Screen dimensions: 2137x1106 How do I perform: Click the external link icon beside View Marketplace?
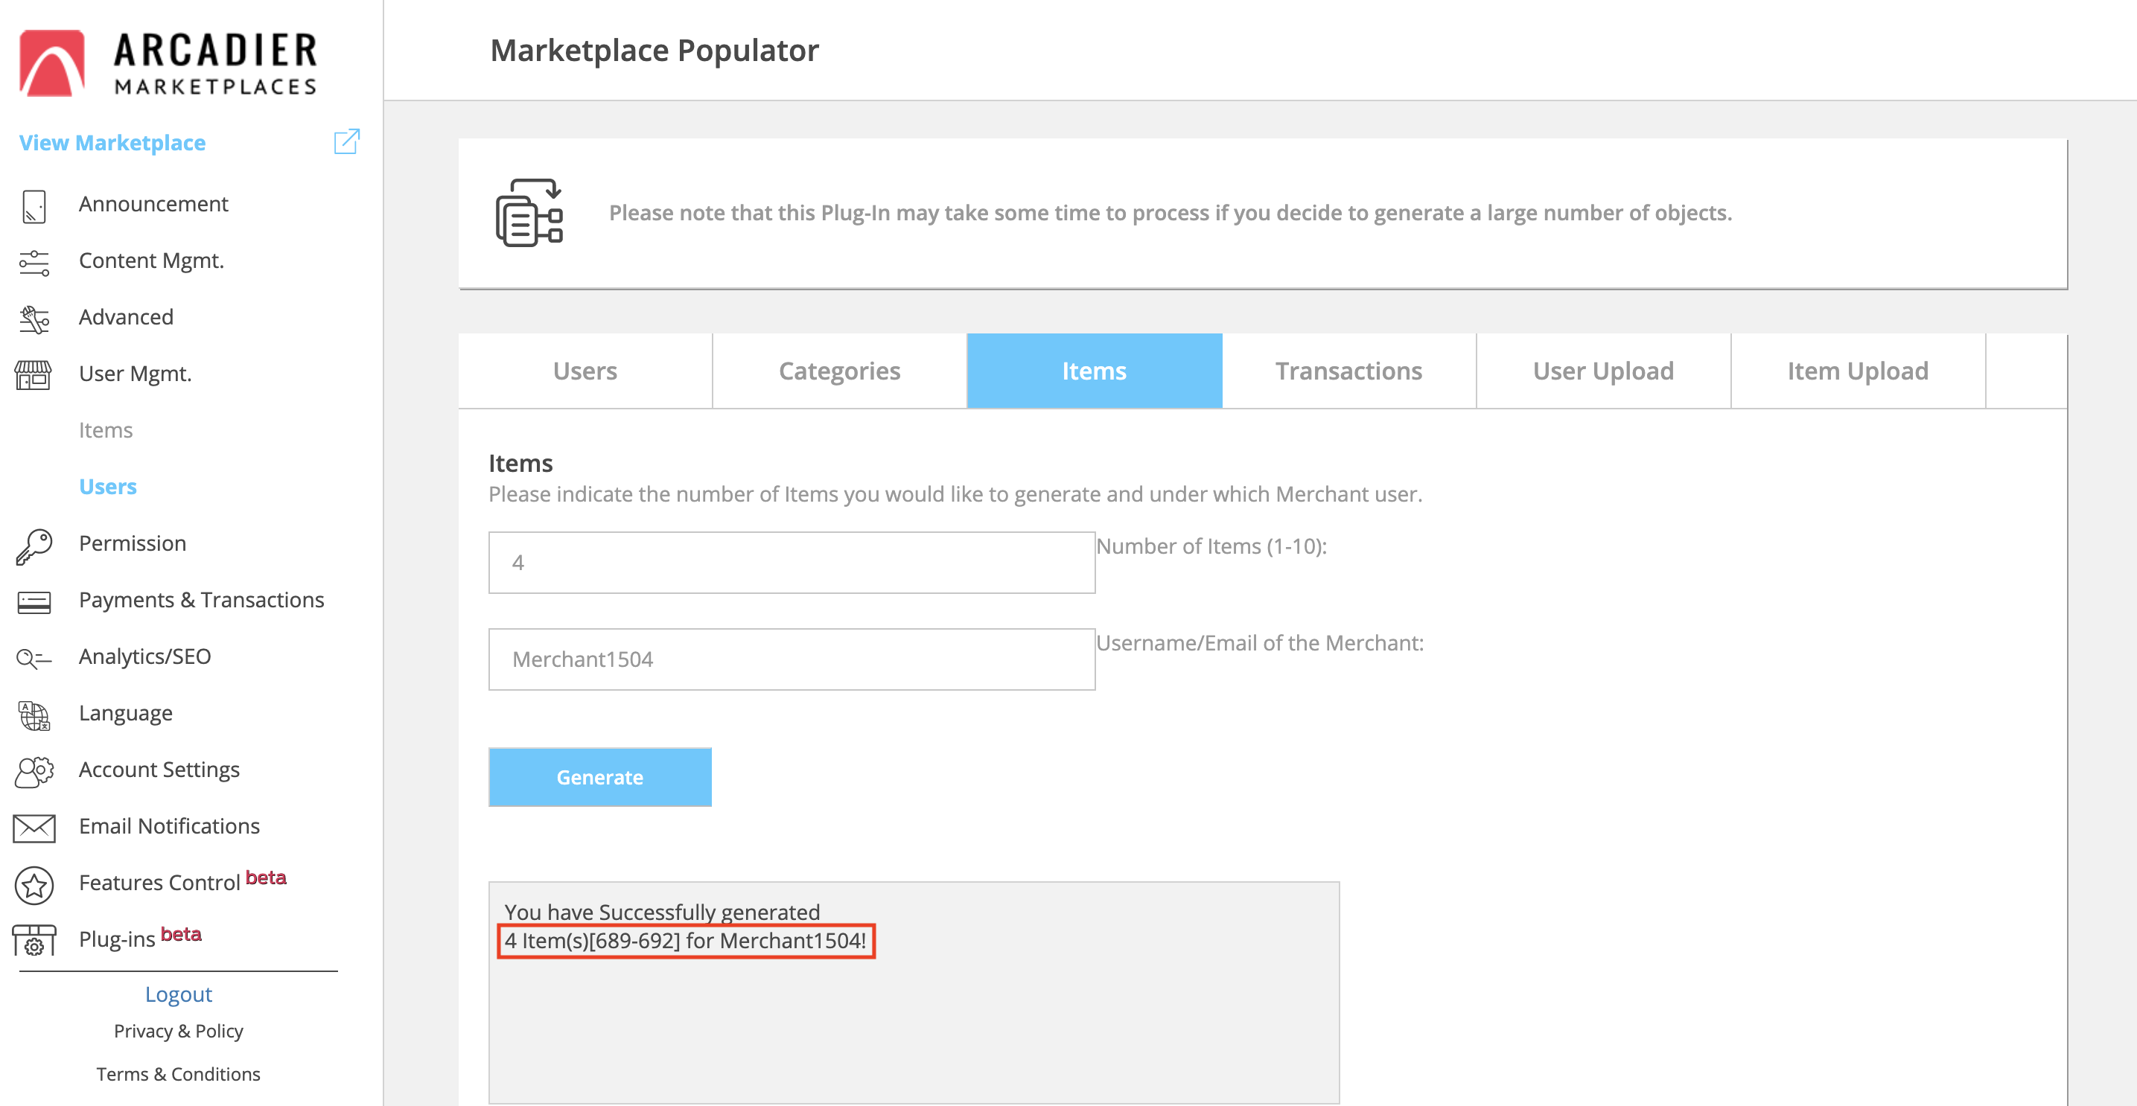346,141
